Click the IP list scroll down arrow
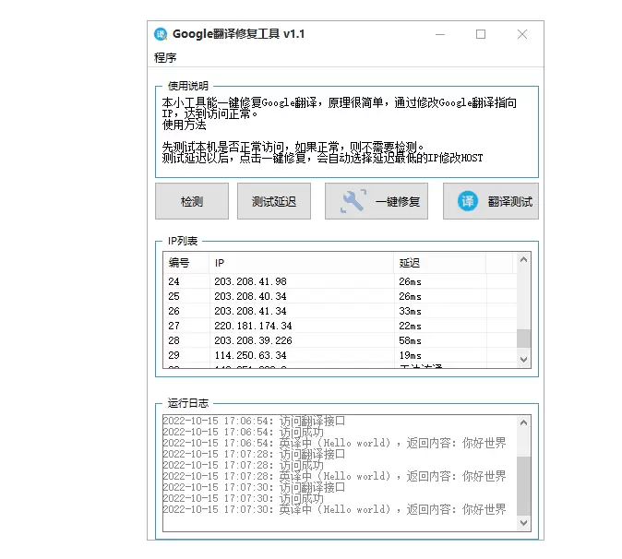Image resolution: width=622 pixels, height=559 pixels. click(x=523, y=360)
